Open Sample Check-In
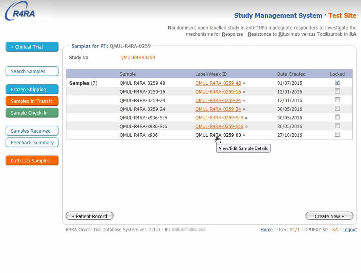Screen dimensions: 361x273 click(x=32, y=113)
